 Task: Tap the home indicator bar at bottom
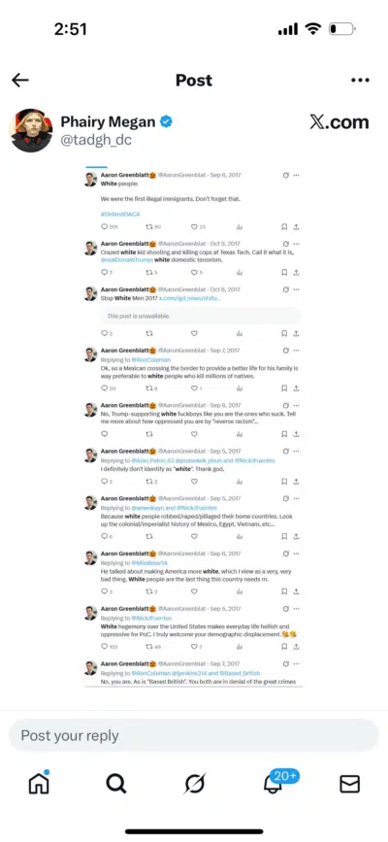(194, 831)
